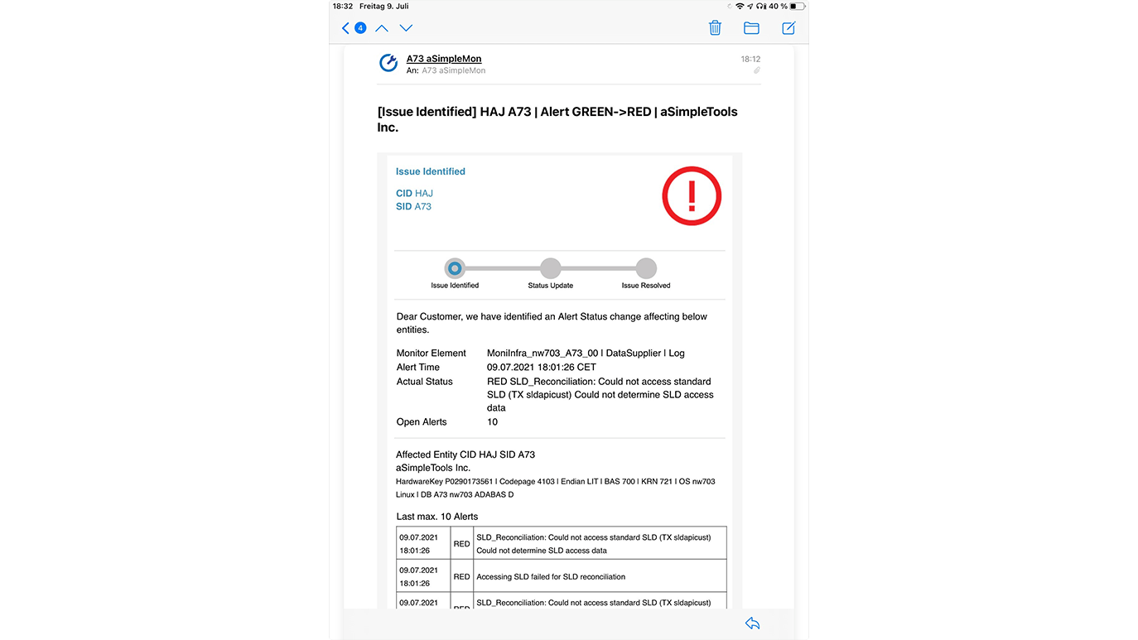
Task: Delete this email with the trash icon
Action: pyautogui.click(x=715, y=28)
